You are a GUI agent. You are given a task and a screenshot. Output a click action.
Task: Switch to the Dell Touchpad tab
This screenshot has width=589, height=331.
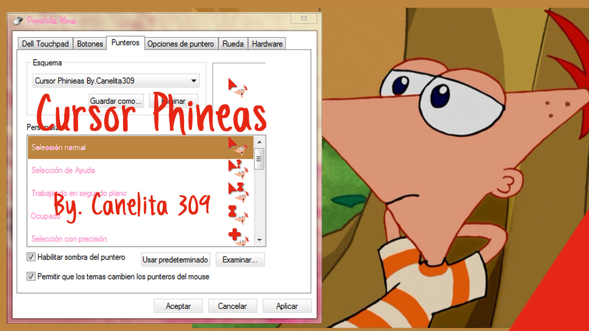pyautogui.click(x=45, y=44)
